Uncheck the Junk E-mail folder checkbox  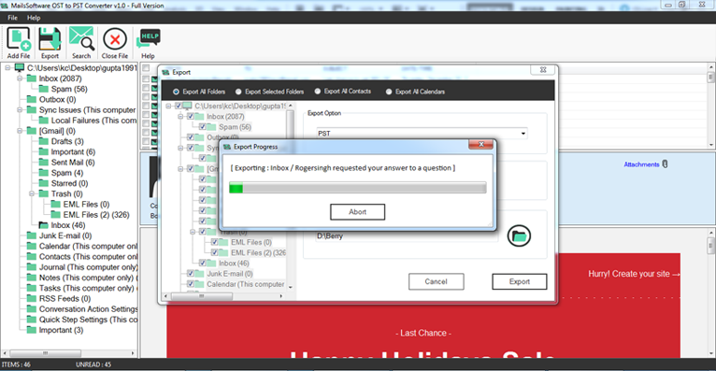(191, 274)
